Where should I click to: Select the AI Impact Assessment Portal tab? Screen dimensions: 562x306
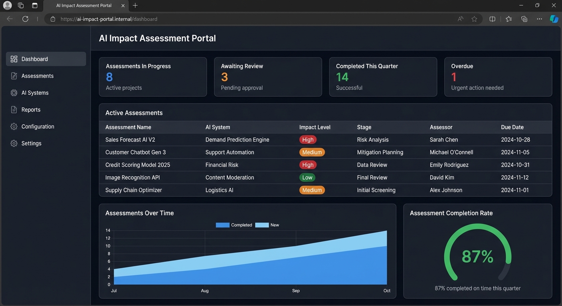pyautogui.click(x=83, y=5)
